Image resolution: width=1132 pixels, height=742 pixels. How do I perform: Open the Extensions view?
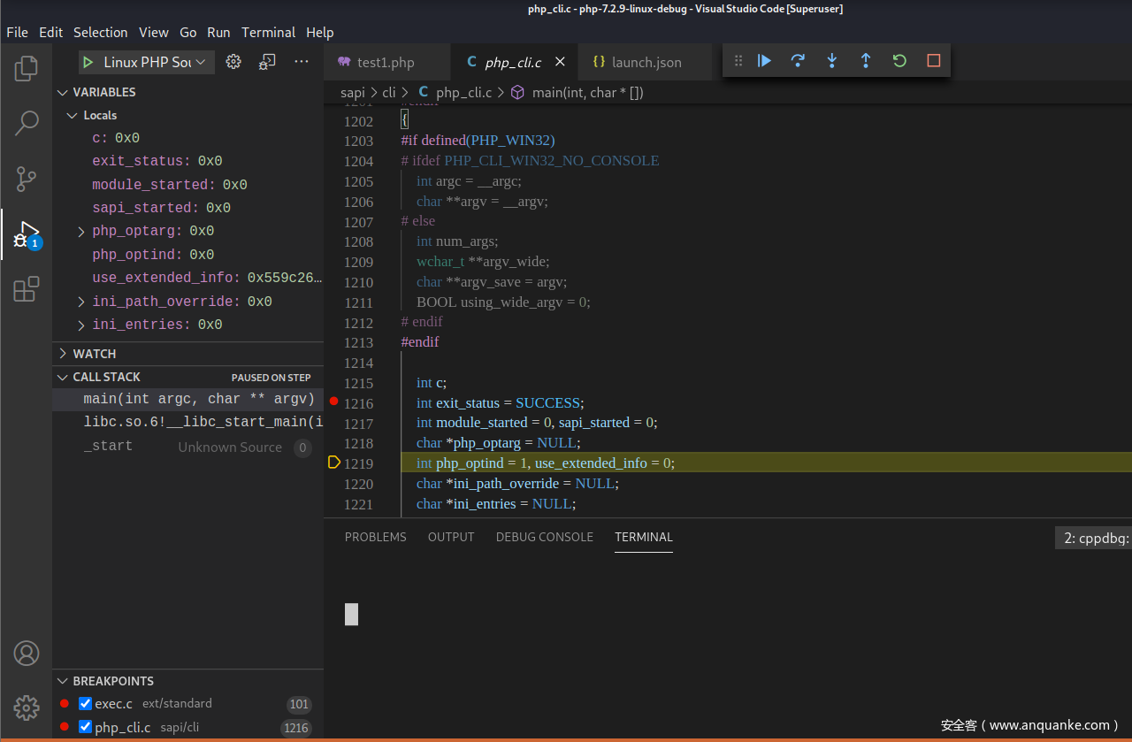[x=27, y=289]
